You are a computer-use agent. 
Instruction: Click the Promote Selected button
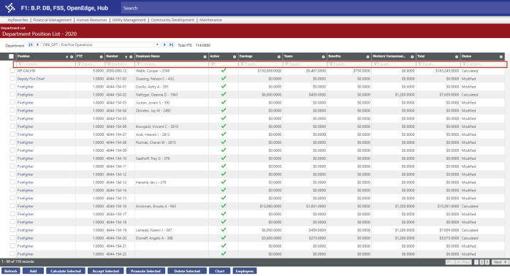(x=145, y=271)
